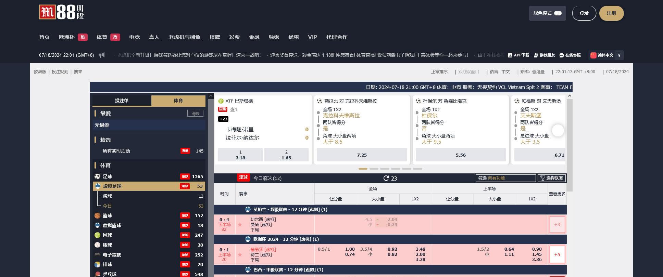Screen dimensions: 663x277
Task: Select 正常排序 sort option
Action: [439, 72]
